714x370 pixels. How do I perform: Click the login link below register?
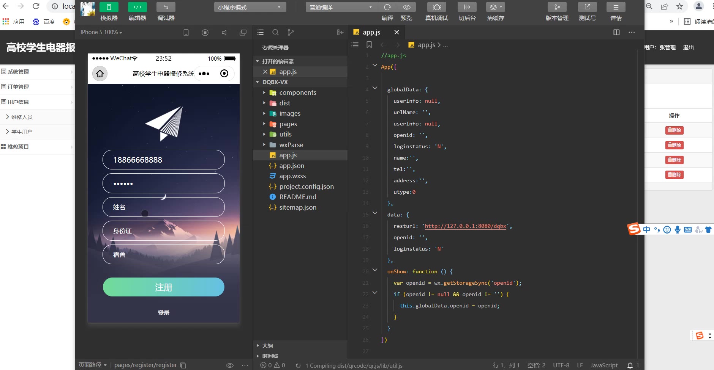(164, 313)
